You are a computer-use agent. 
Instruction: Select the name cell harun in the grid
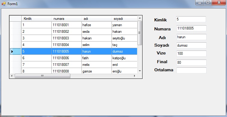coord(97,51)
